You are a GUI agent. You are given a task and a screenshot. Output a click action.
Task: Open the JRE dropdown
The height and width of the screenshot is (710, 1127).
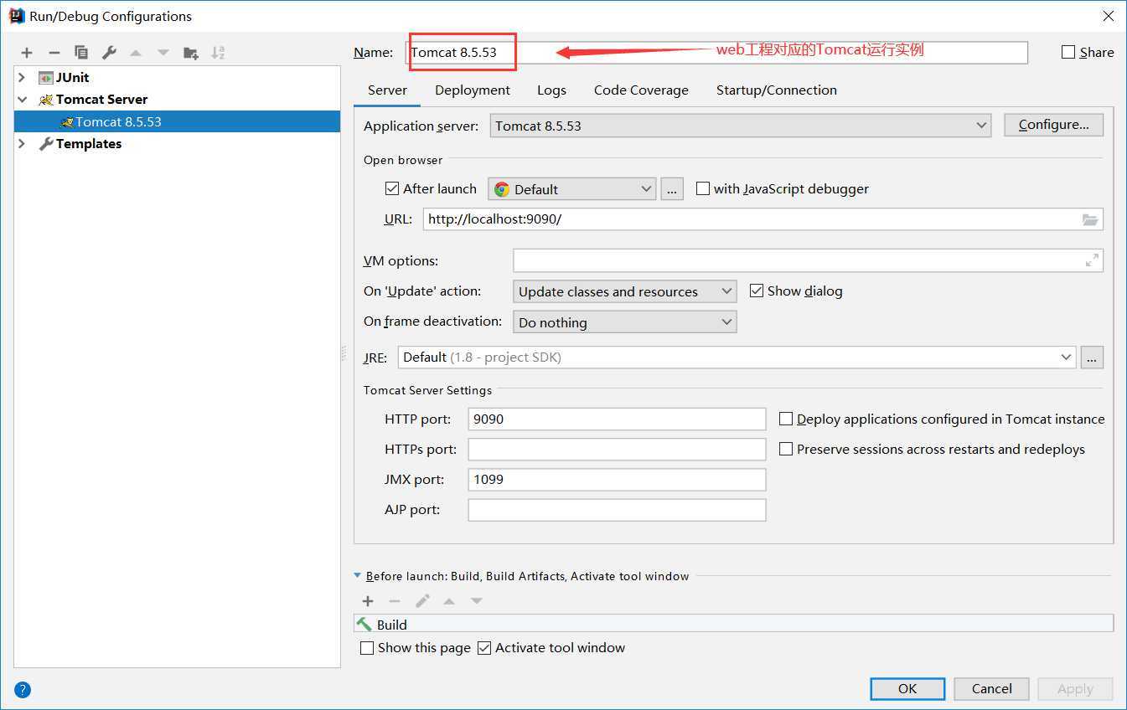(x=737, y=358)
